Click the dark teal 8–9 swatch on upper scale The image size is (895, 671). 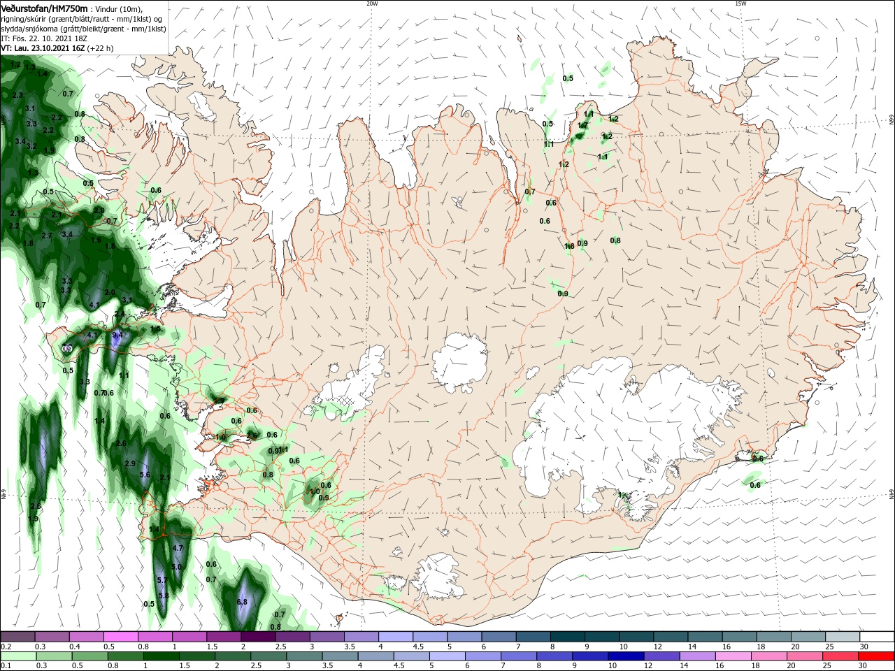566,637
